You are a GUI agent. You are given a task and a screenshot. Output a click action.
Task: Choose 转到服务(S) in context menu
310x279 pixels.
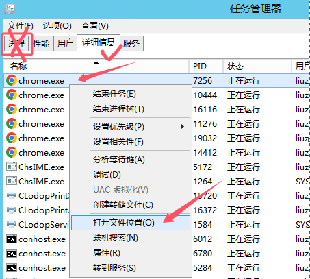(114, 268)
